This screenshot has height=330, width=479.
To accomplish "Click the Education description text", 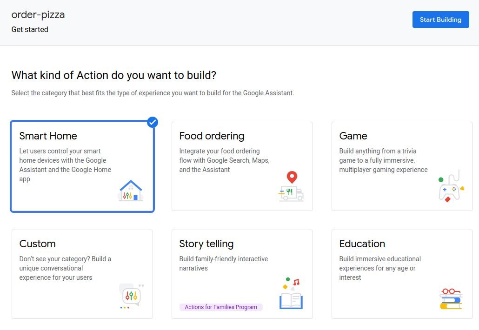I will point(380,268).
